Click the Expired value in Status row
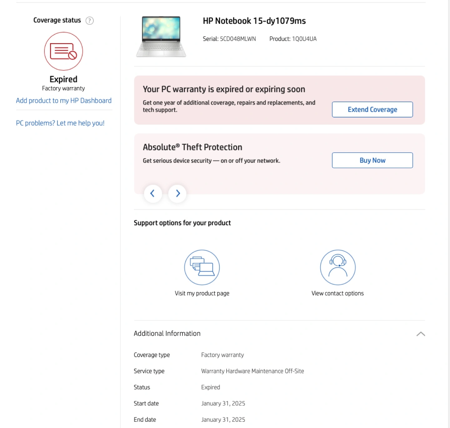Viewport: 450px width, 428px height. coord(211,387)
